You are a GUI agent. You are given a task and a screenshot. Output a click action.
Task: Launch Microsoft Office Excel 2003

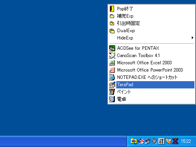pyautogui.click(x=152, y=63)
